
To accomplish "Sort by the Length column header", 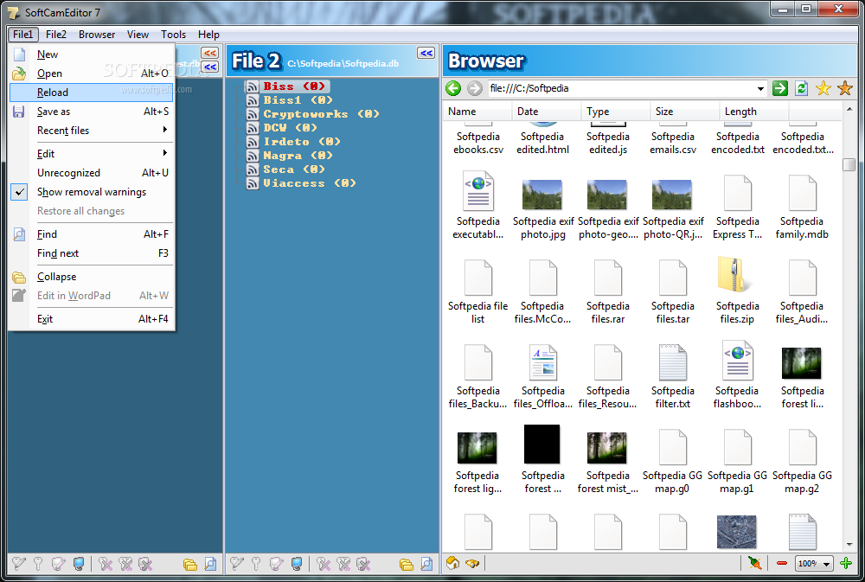I will (754, 112).
